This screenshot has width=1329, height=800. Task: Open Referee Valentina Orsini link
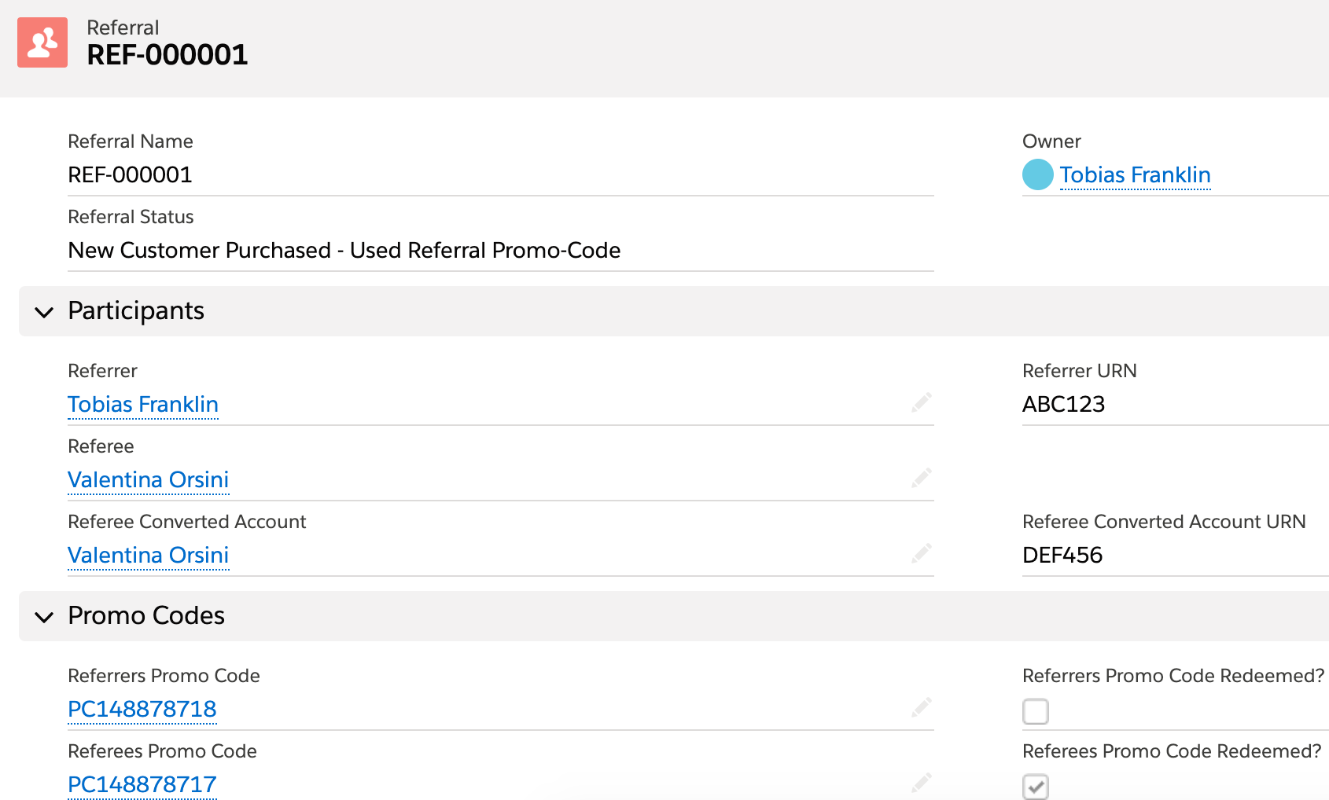(149, 479)
